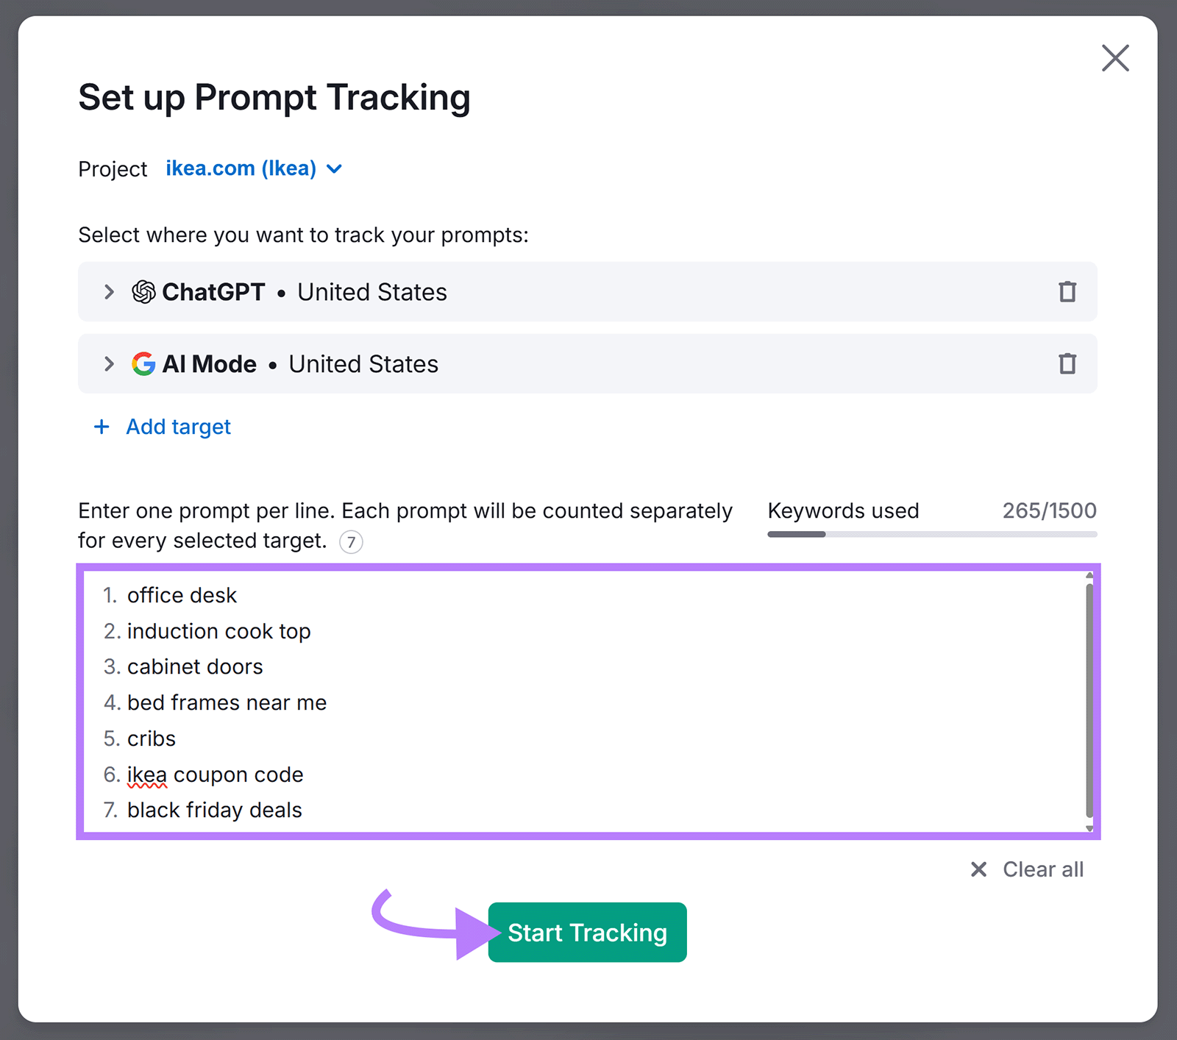This screenshot has height=1040, width=1177.
Task: Open the project selector dropdown
Action: point(333,168)
